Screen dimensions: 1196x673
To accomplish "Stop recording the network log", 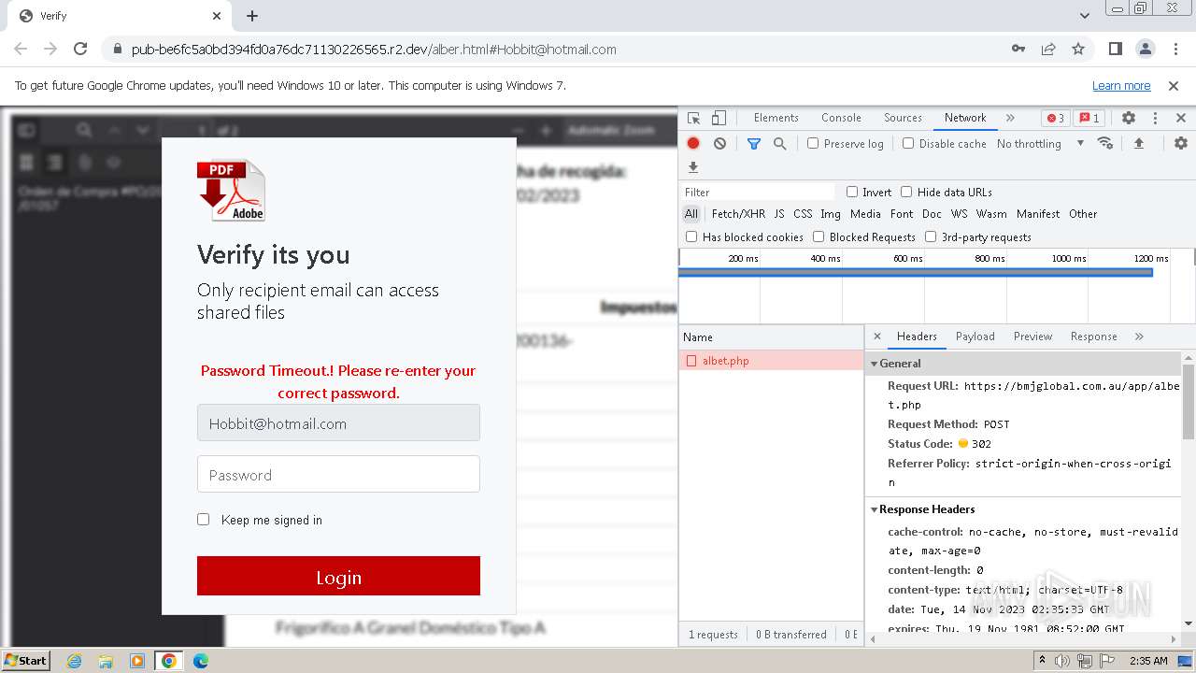I will coord(693,143).
